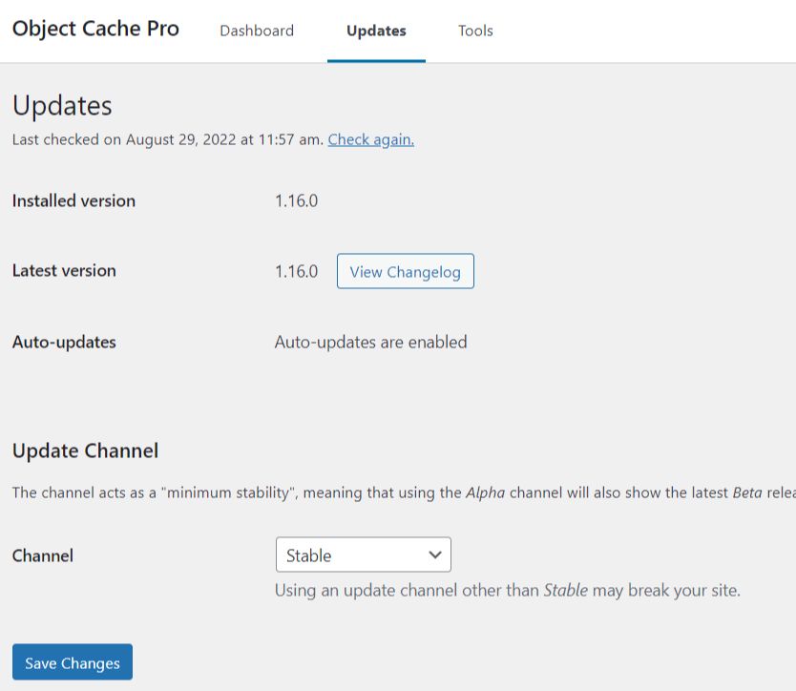Click the 'Channel' field label
796x691 pixels.
click(x=43, y=555)
